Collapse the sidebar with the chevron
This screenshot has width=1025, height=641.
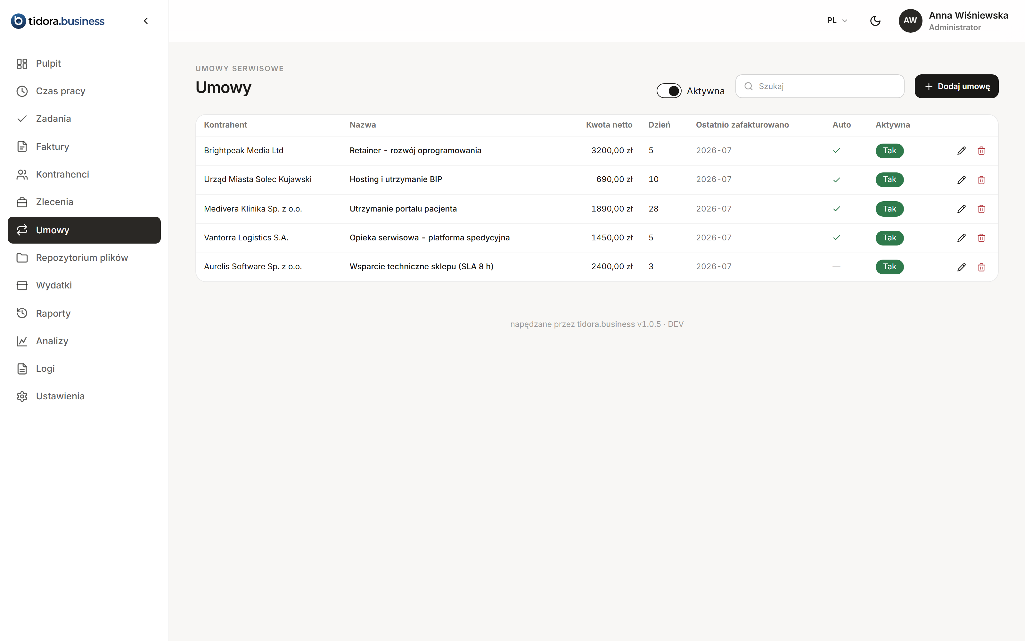coord(146,21)
